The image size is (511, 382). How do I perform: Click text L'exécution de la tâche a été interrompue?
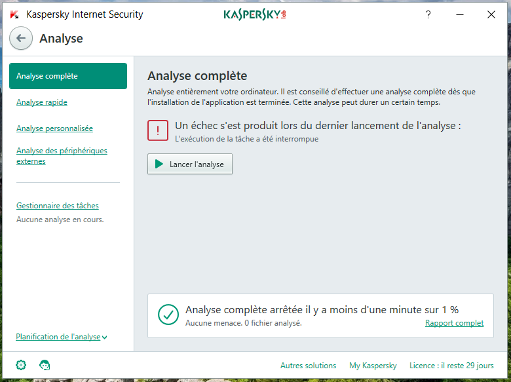coord(247,139)
